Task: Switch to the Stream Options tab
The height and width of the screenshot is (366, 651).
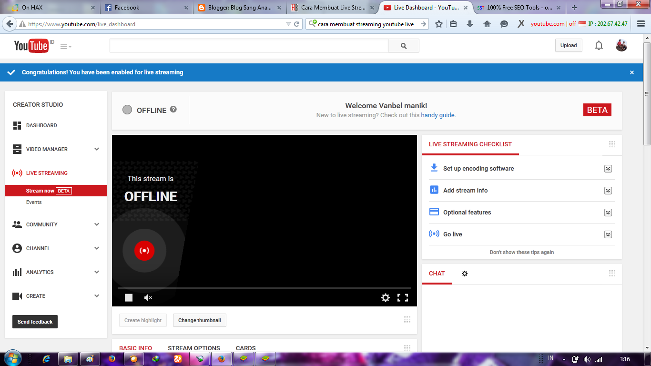Action: (x=194, y=348)
